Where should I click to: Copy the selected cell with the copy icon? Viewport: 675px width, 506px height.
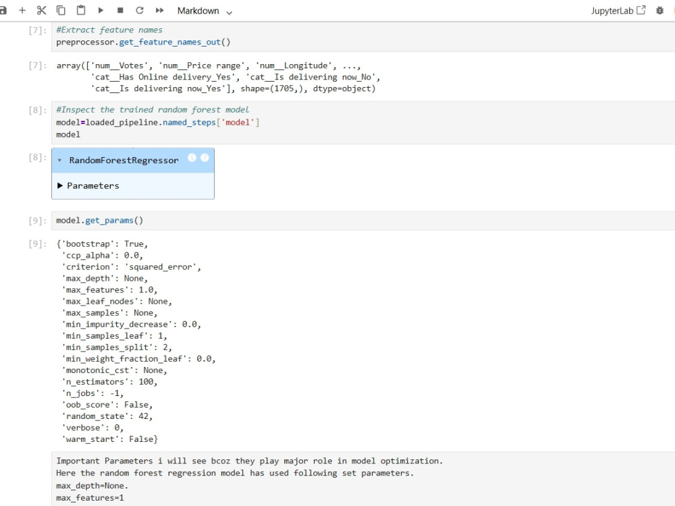click(x=61, y=10)
